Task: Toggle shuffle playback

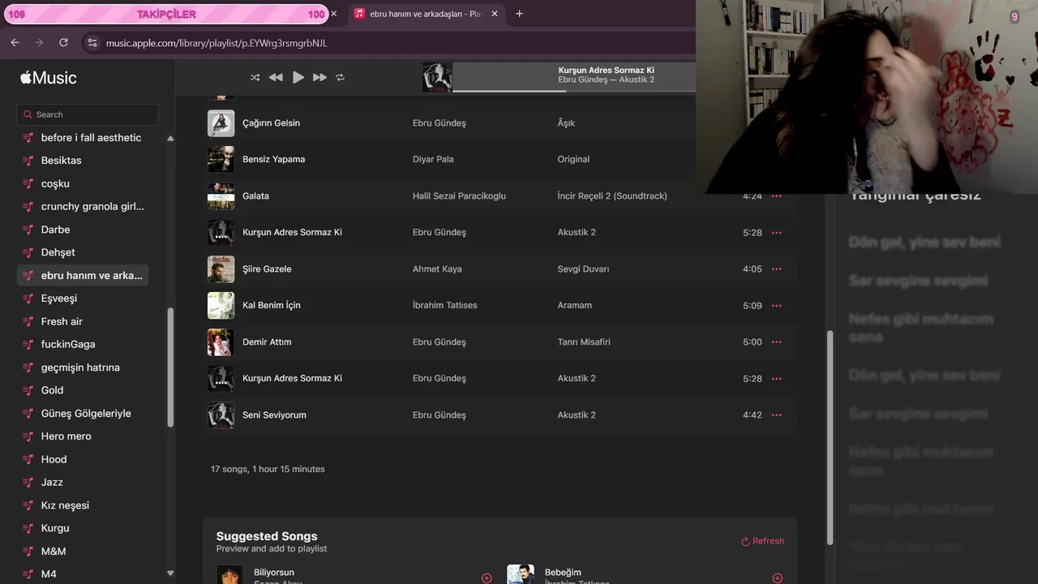Action: tap(255, 77)
